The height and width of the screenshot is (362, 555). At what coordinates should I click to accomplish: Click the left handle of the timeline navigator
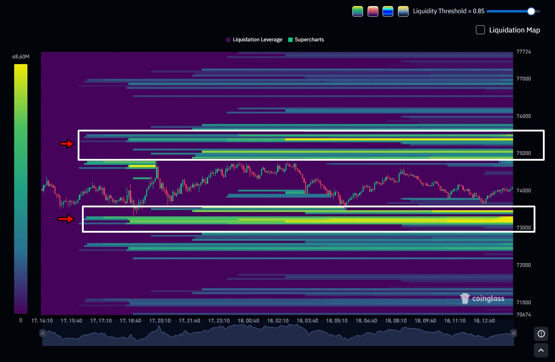43,333
